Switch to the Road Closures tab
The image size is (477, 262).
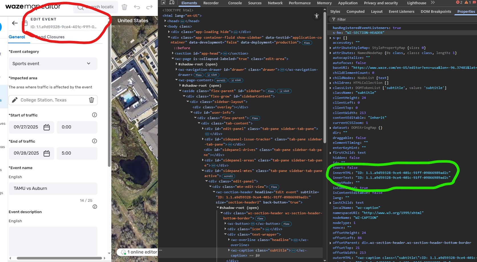pos(50,37)
